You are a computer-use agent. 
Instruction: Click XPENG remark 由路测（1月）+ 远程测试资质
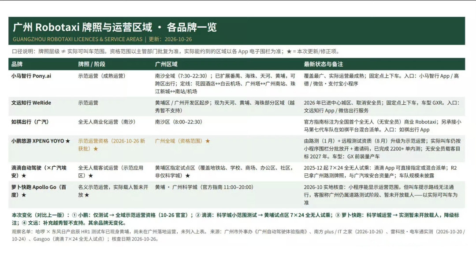coord(382,149)
